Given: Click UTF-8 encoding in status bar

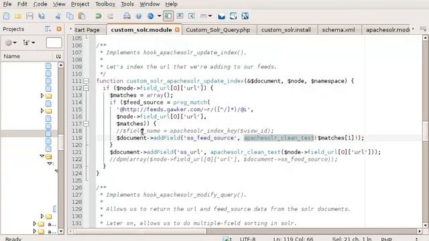Looking at the screenshot, I should click(247, 239).
